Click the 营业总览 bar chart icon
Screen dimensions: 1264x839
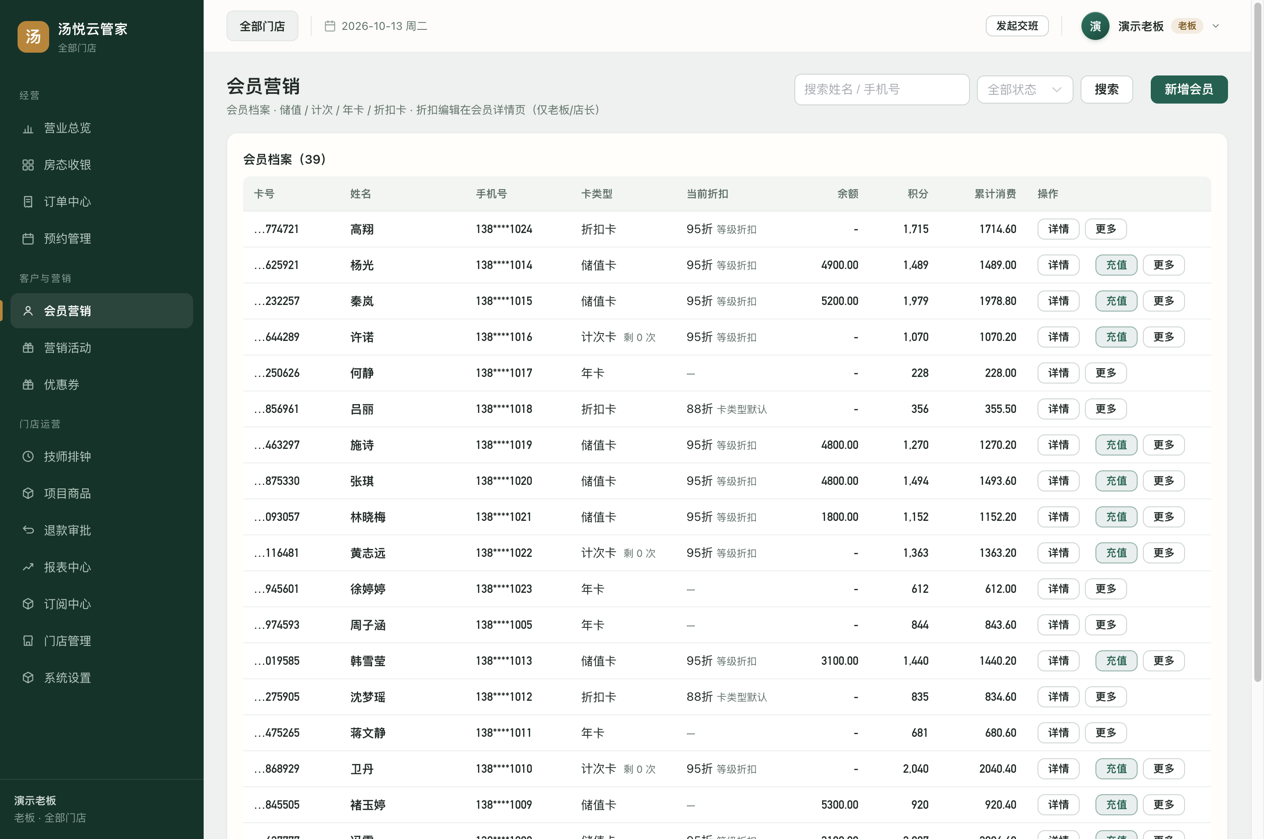[x=28, y=129]
